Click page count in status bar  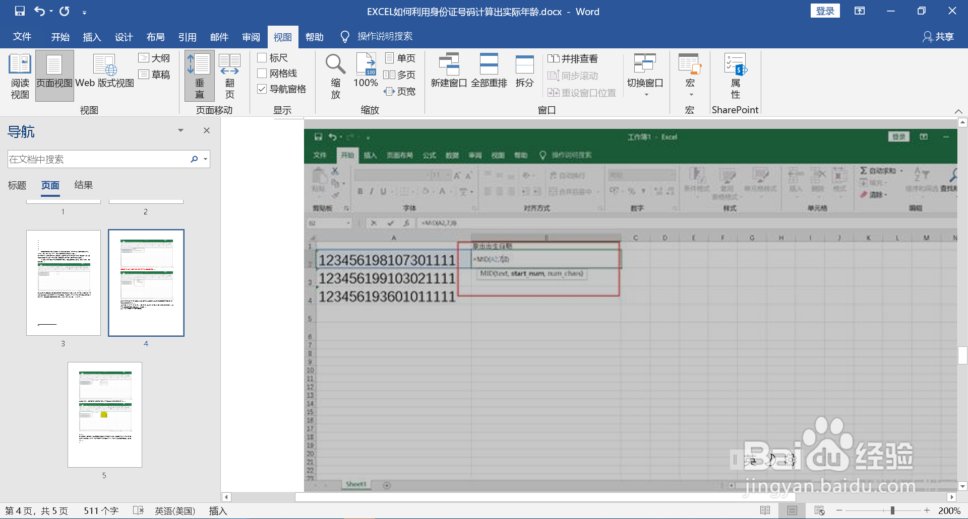(x=36, y=511)
